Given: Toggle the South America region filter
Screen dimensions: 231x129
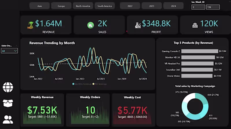Looking at the screenshot, I should click(105, 6).
